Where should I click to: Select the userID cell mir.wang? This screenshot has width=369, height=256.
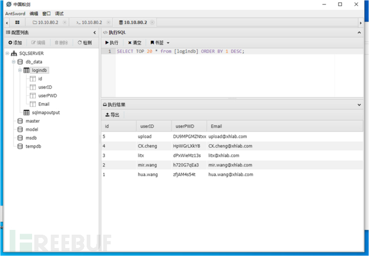(147, 165)
